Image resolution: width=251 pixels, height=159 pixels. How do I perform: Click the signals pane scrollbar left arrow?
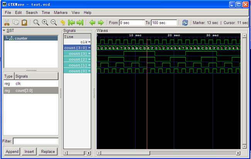pos(65,153)
